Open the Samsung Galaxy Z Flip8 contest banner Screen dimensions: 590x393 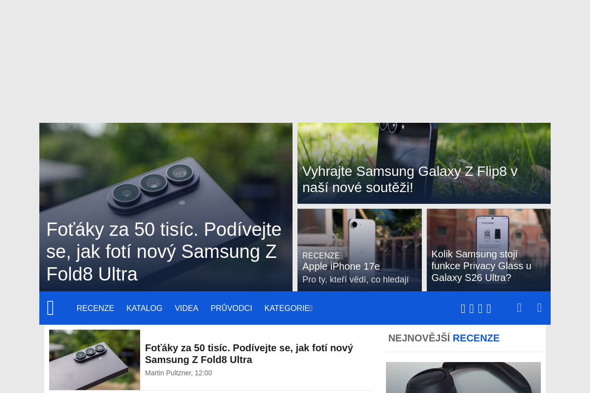(424, 163)
